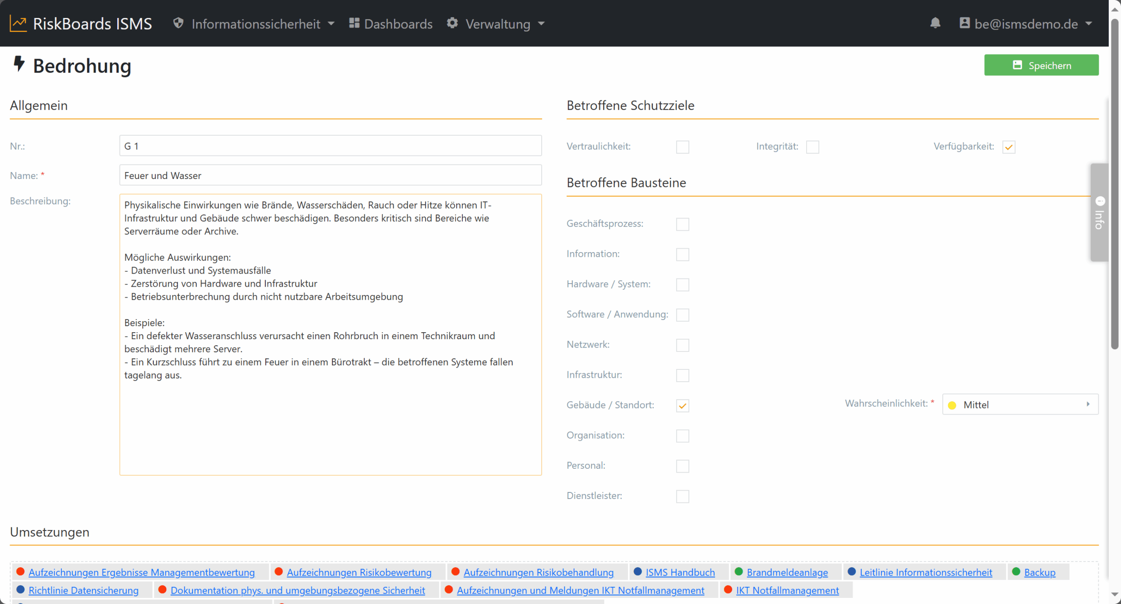1121x604 pixels.
Task: Enable the Vertraulichkeit checkbox
Action: pos(682,147)
